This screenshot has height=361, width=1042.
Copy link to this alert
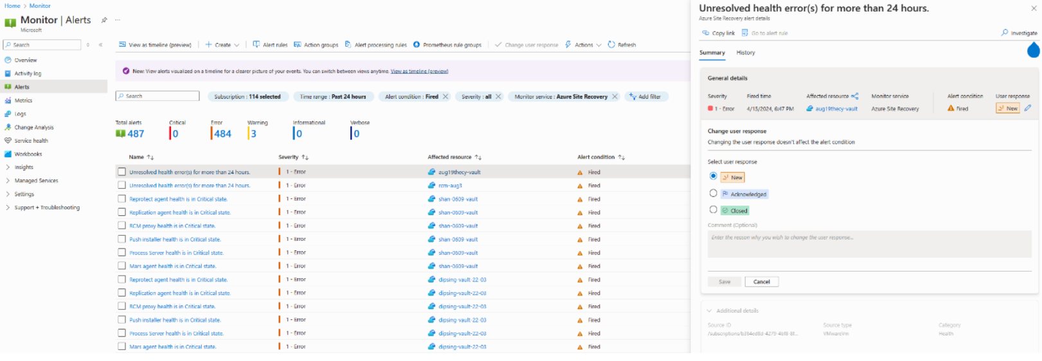point(718,33)
